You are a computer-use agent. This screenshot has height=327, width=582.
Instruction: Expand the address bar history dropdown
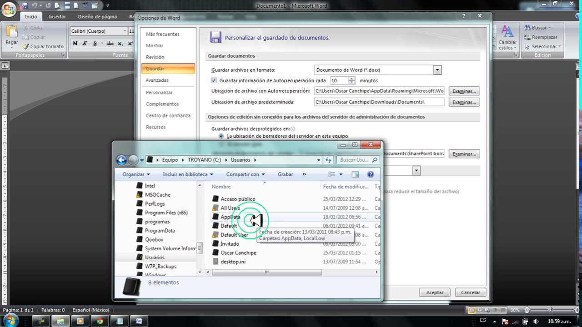(318, 160)
